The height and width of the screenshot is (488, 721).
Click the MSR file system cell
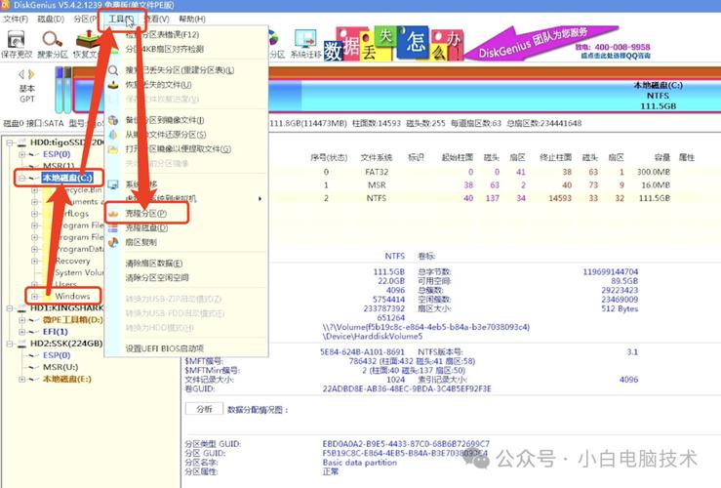point(377,184)
